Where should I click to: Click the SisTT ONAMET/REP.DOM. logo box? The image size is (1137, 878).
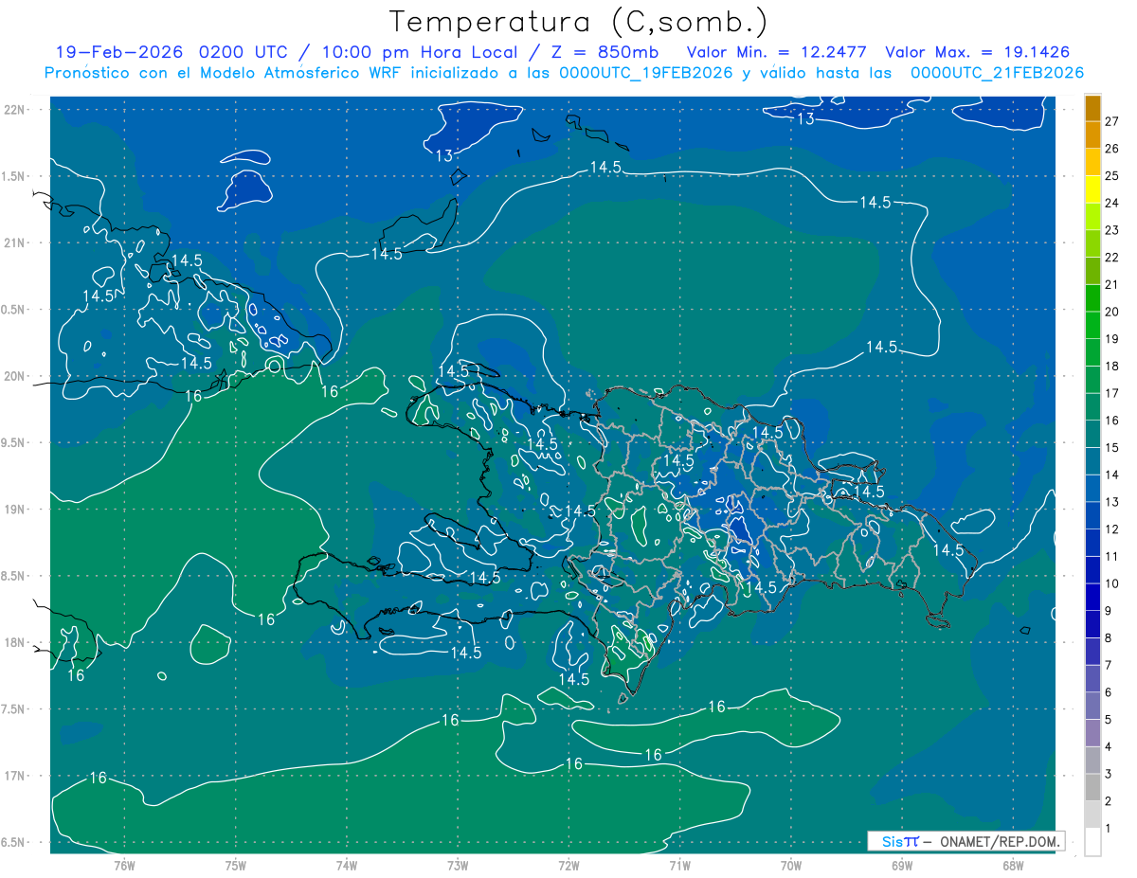(x=966, y=841)
